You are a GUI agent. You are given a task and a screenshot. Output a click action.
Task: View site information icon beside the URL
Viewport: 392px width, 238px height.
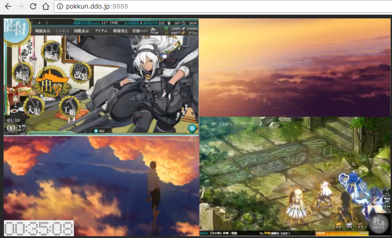tap(60, 6)
